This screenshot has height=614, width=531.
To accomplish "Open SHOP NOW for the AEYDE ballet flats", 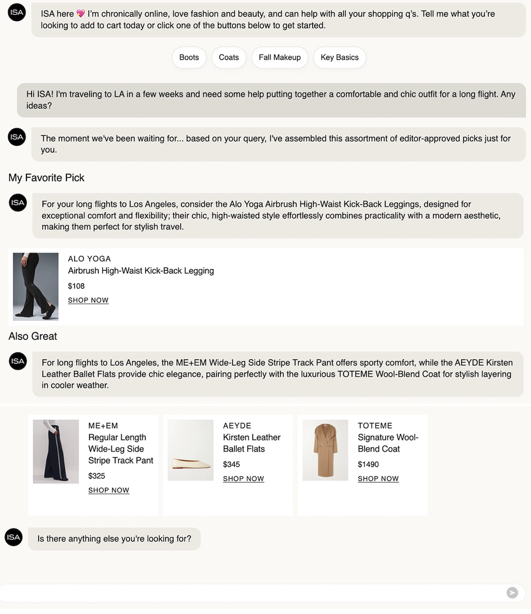I will pos(243,479).
